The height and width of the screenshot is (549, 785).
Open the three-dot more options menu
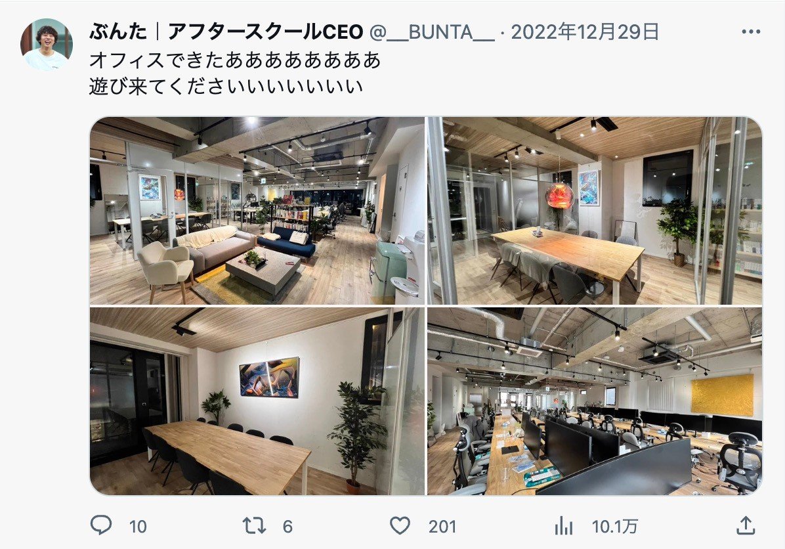pos(751,32)
